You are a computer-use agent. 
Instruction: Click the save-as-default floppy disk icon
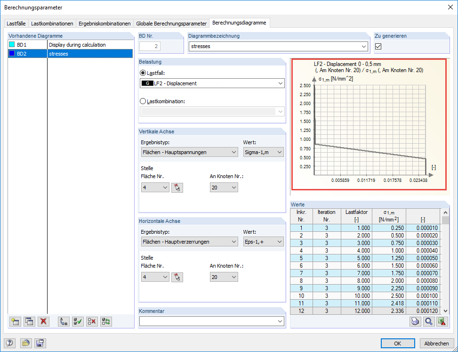[40, 343]
